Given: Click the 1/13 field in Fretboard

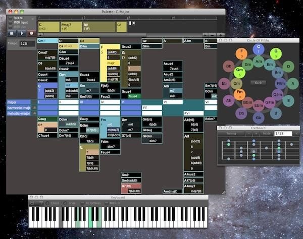Looking at the screenshot, I should (283, 134).
